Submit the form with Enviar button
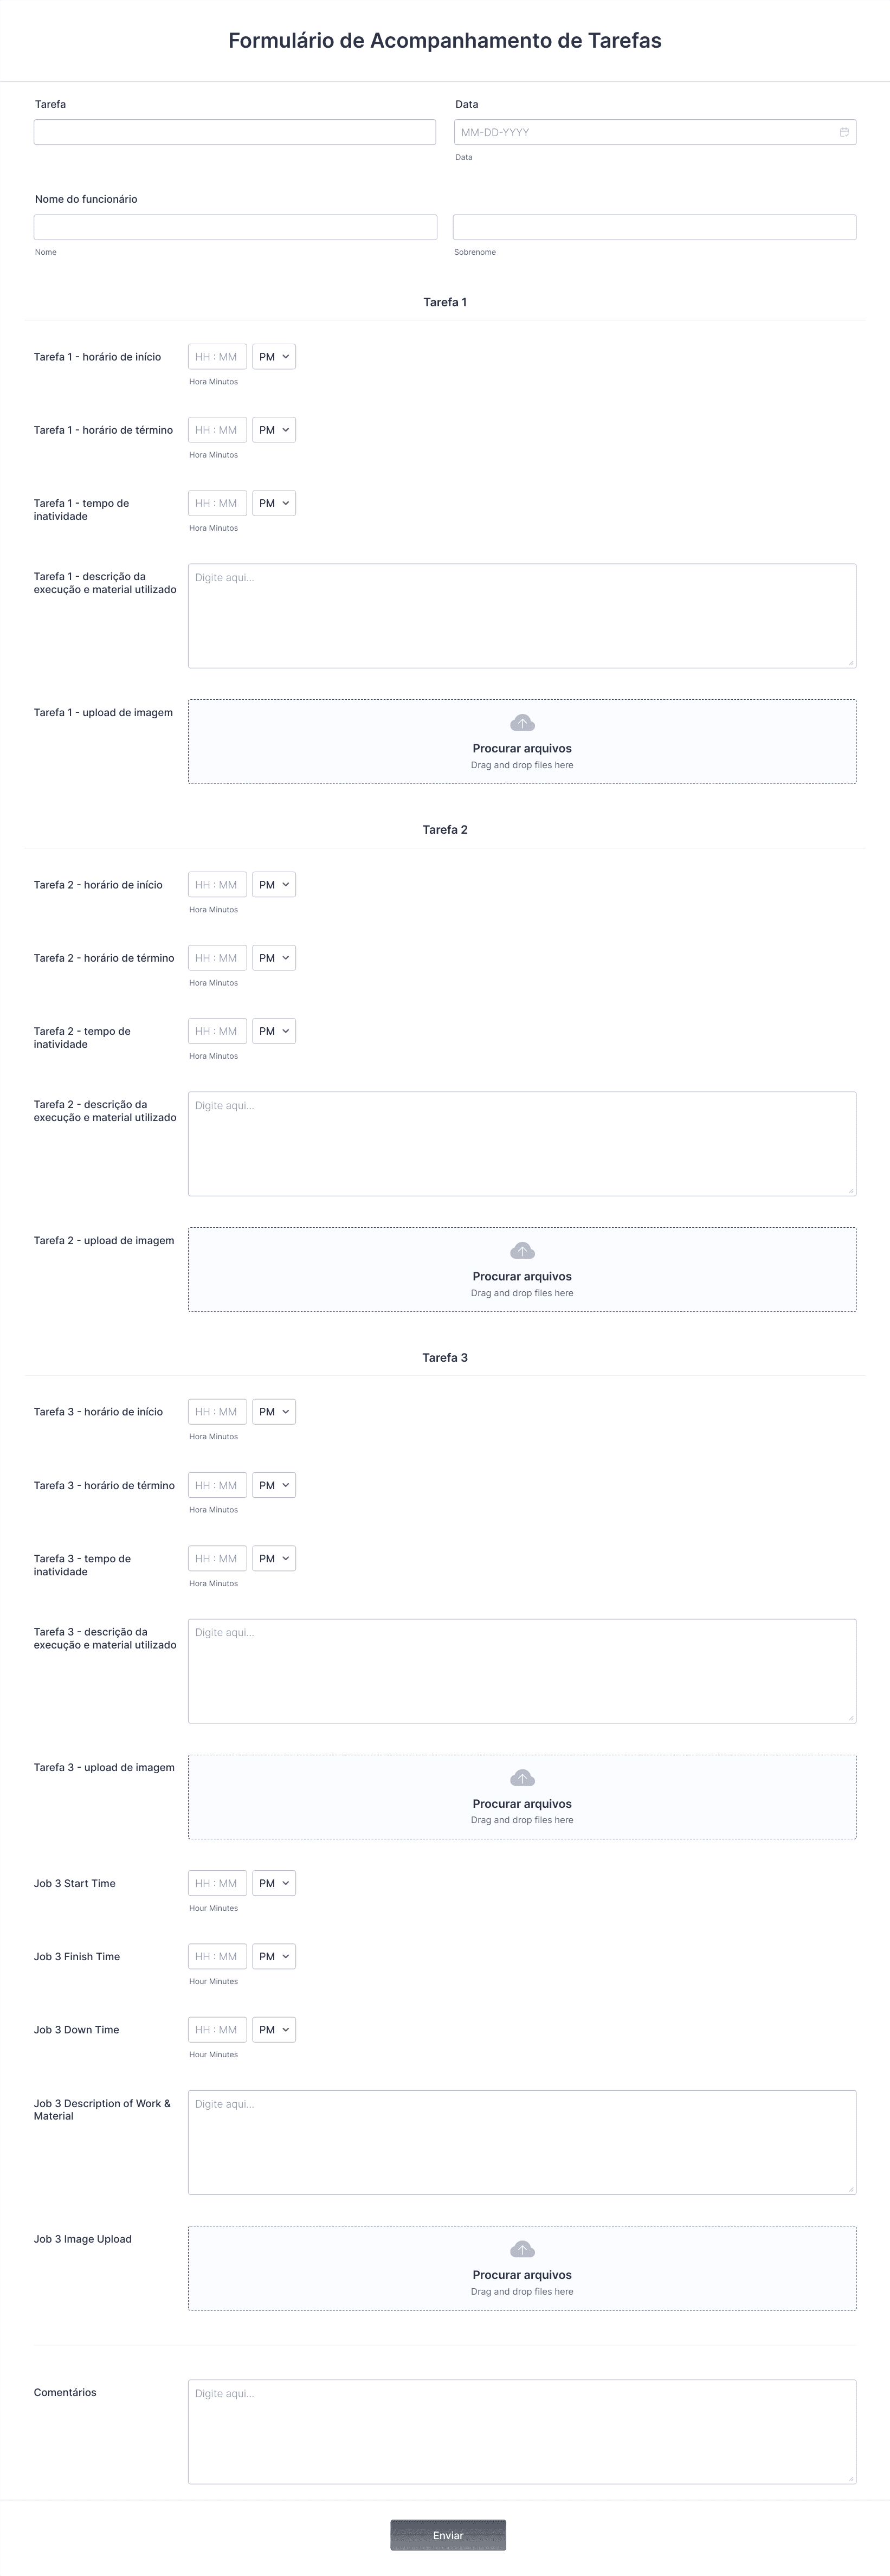The width and height of the screenshot is (890, 2576). coord(448,2535)
